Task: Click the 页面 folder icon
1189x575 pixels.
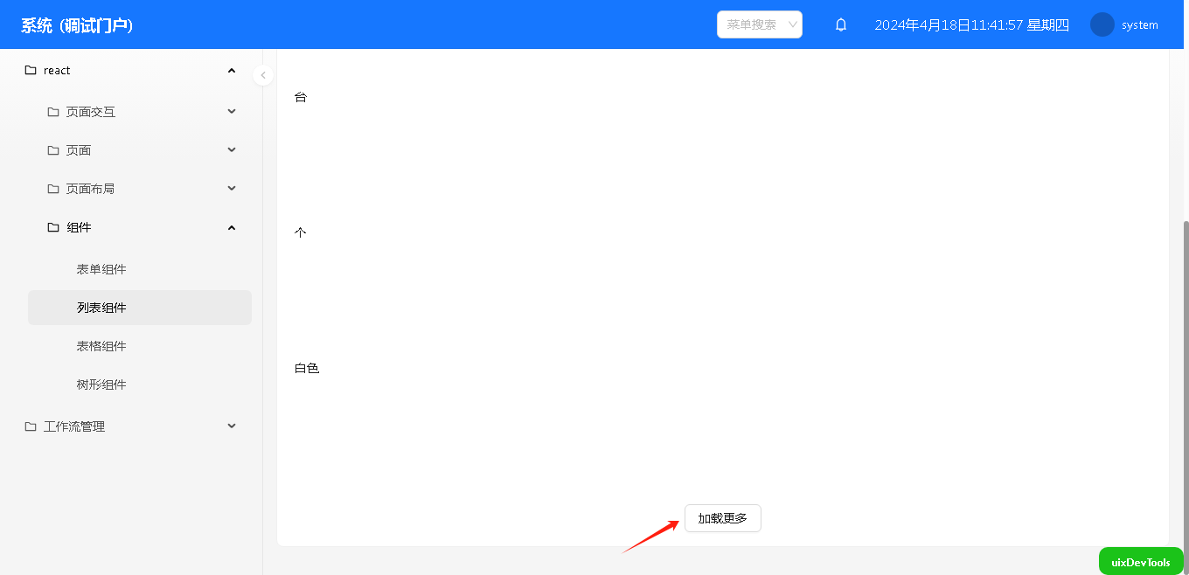Action: click(53, 150)
